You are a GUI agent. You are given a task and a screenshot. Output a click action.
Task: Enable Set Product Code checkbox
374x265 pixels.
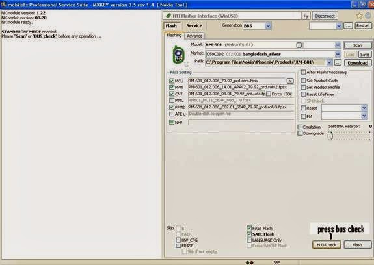click(x=303, y=81)
